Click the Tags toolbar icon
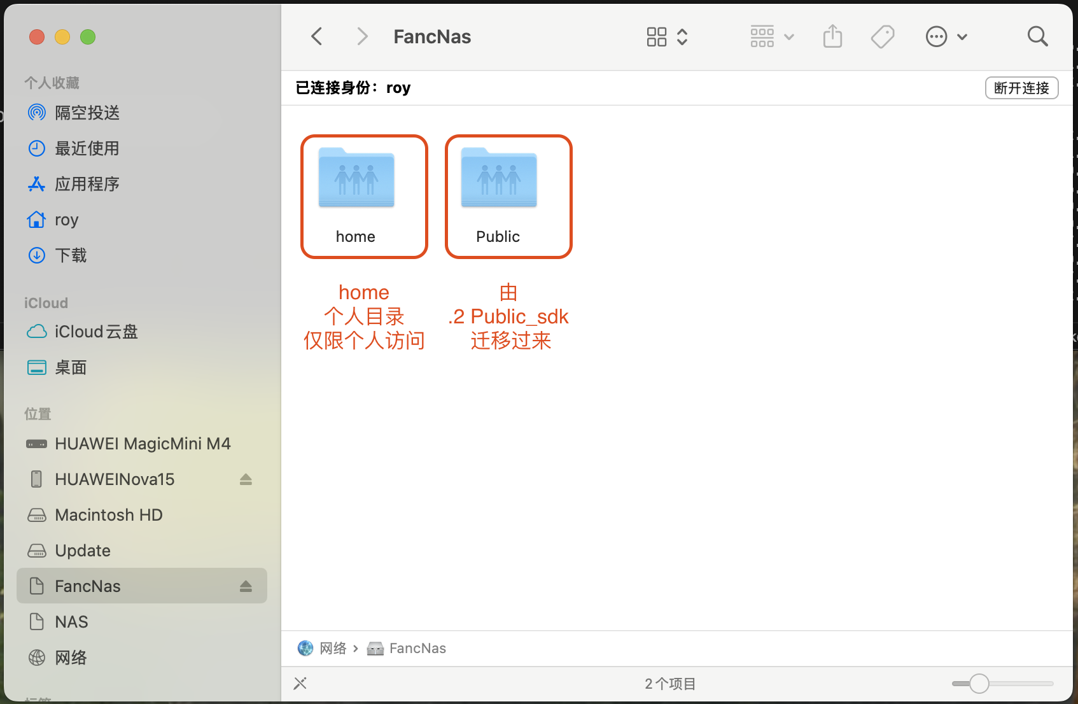This screenshot has width=1078, height=704. coord(883,36)
